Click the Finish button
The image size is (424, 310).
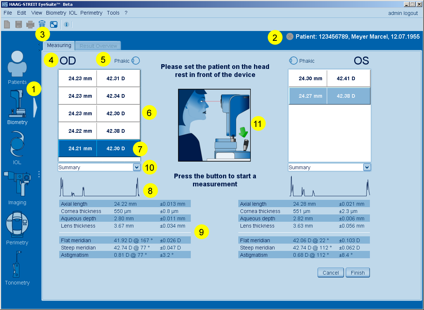tap(357, 272)
